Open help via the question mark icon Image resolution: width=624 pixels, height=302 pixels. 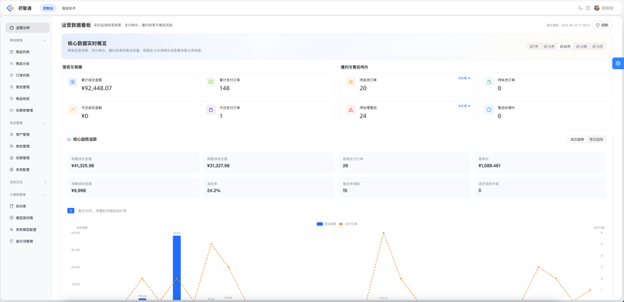(x=588, y=8)
